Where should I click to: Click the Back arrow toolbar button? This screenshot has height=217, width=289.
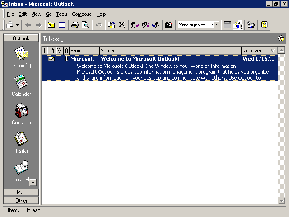click(x=28, y=25)
